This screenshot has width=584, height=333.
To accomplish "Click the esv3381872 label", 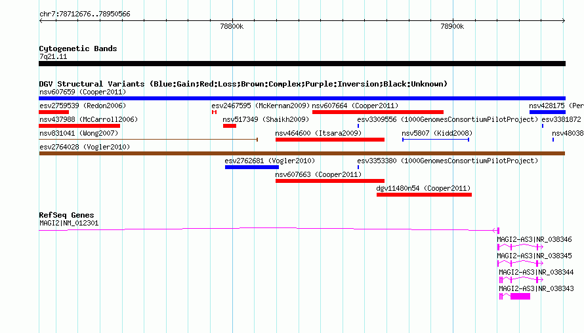I will (x=561, y=119).
